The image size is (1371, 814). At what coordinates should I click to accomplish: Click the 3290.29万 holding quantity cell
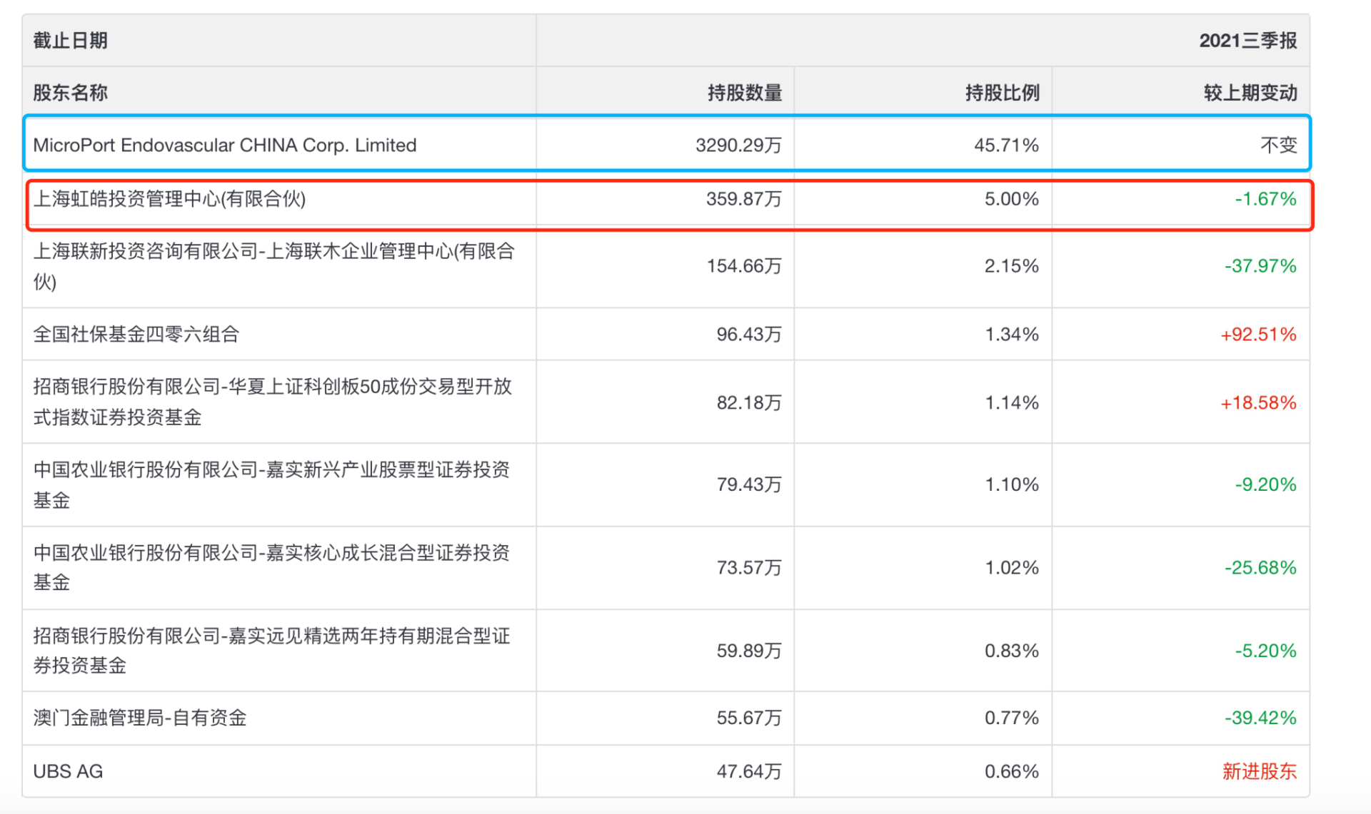coord(738,146)
